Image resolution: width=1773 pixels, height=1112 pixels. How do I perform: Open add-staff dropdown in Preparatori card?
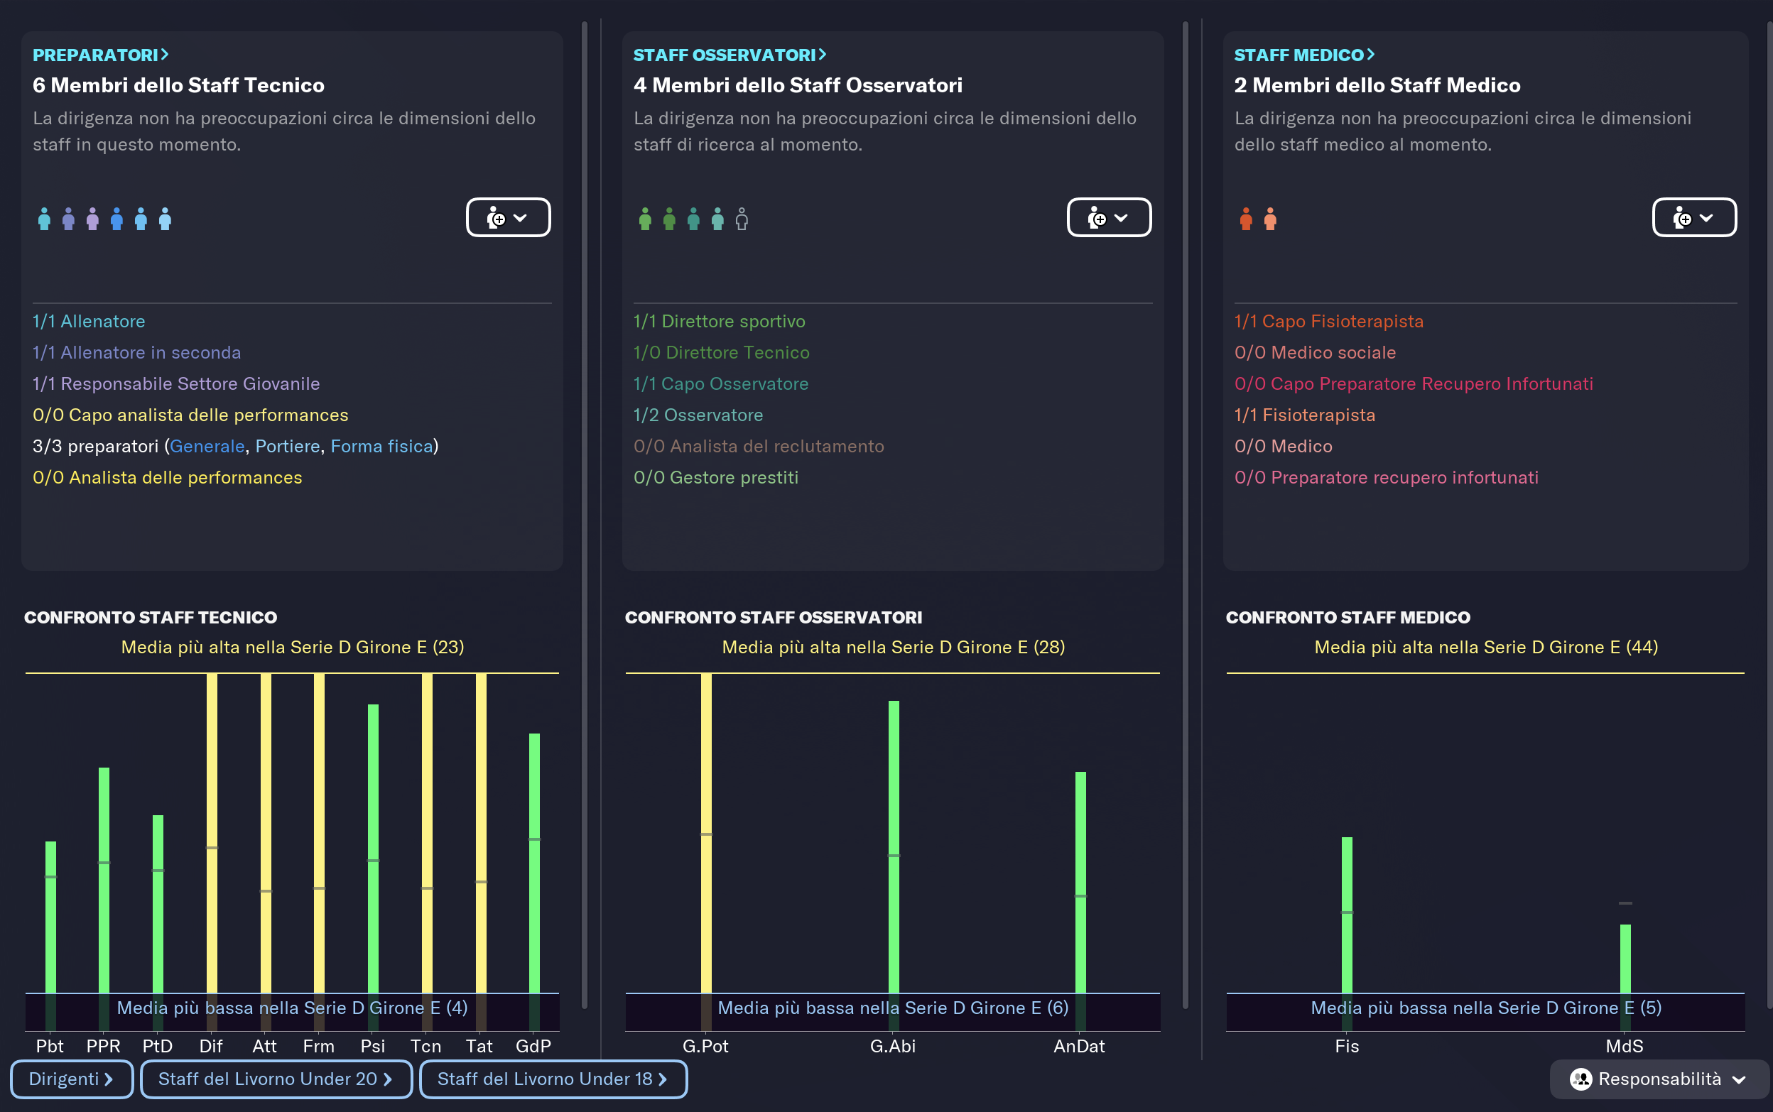click(x=509, y=218)
